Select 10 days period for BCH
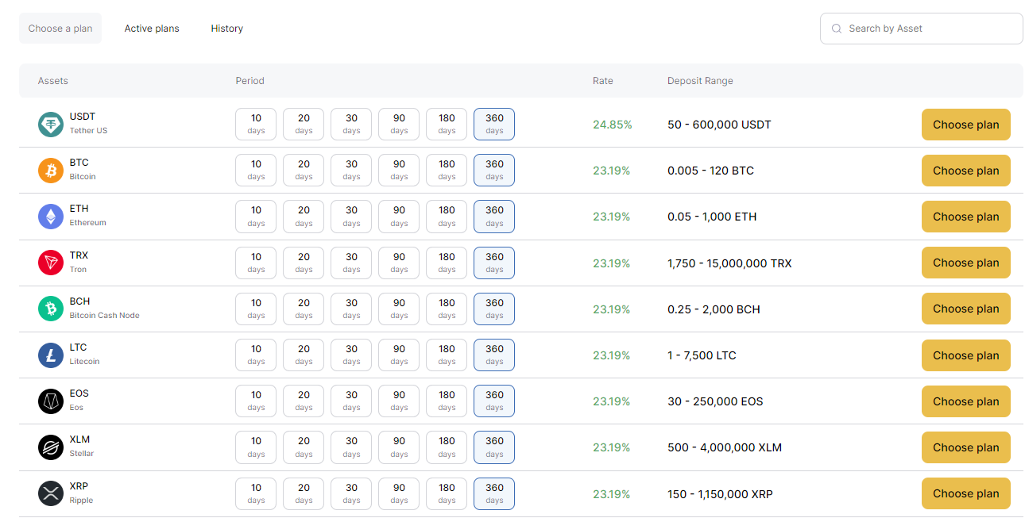This screenshot has height=518, width=1025. (256, 309)
